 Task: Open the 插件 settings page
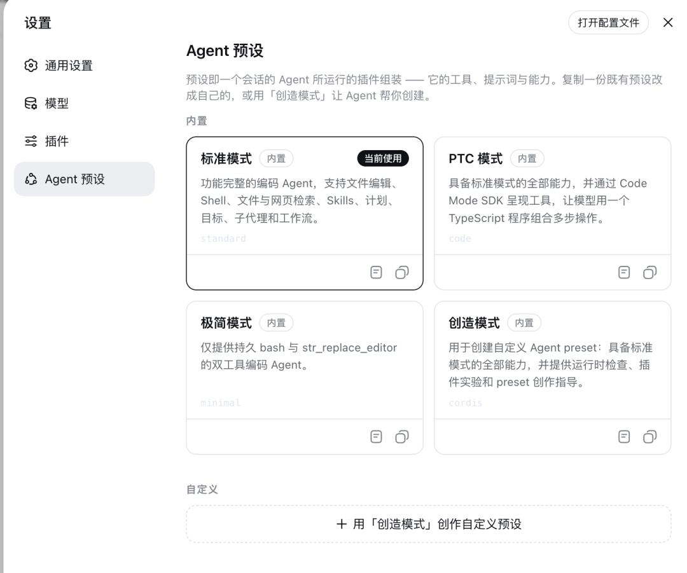coord(84,141)
